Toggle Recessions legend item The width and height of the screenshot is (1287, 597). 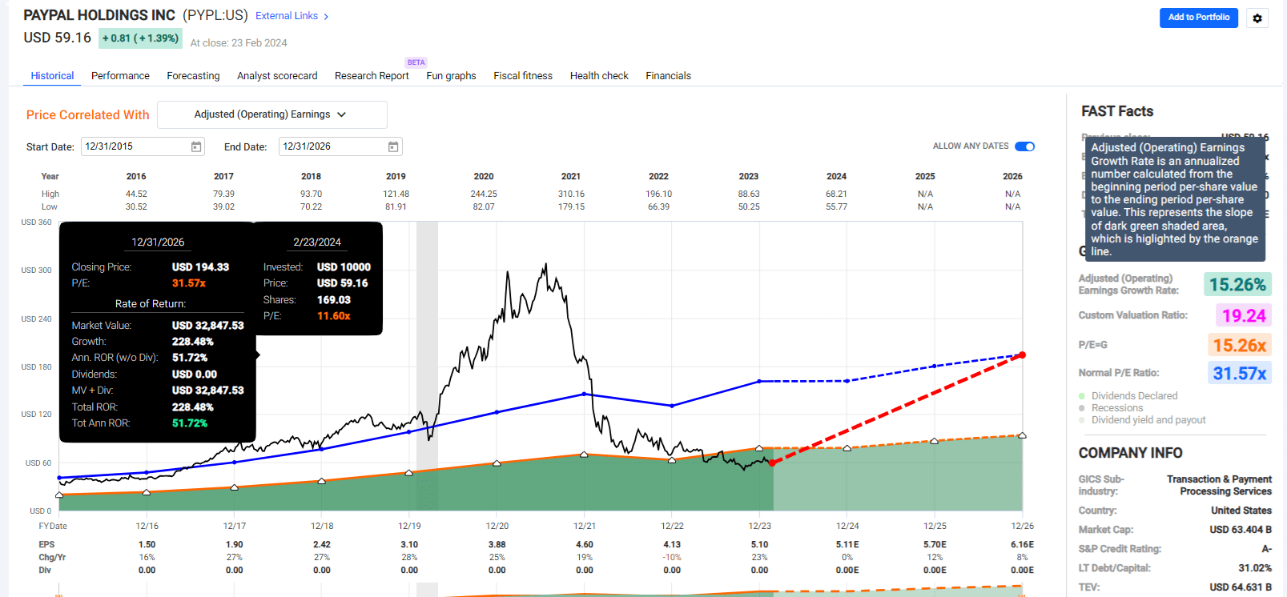[1111, 408]
